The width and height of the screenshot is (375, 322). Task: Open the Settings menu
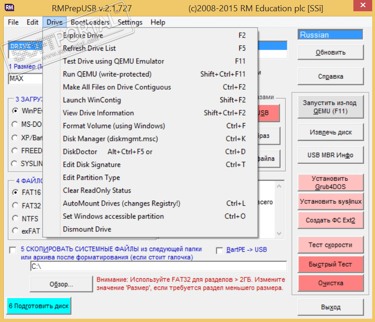coord(130,22)
